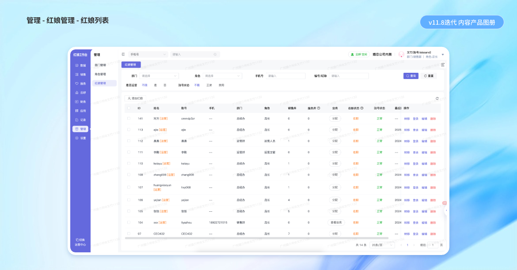Click 分配 in row ID 141
This screenshot has width=517, height=270.
point(335,119)
